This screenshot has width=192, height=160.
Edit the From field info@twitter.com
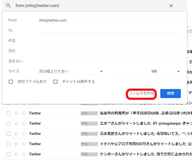(x=110, y=20)
